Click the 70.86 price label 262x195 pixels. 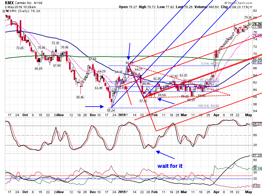(41, 47)
